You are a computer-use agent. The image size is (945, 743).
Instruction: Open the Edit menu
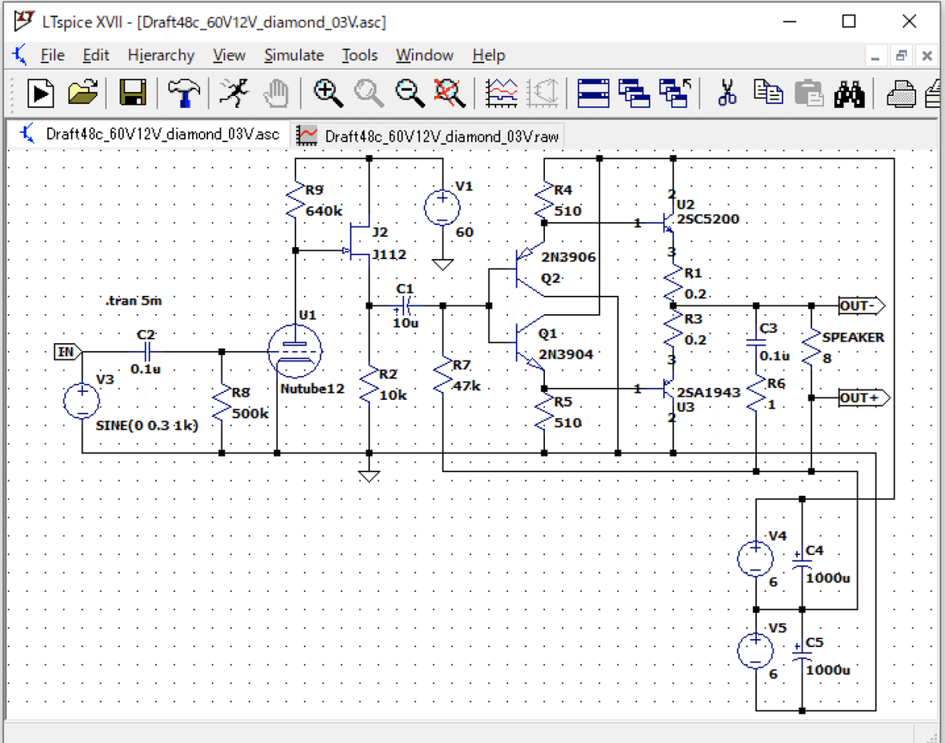pos(96,55)
